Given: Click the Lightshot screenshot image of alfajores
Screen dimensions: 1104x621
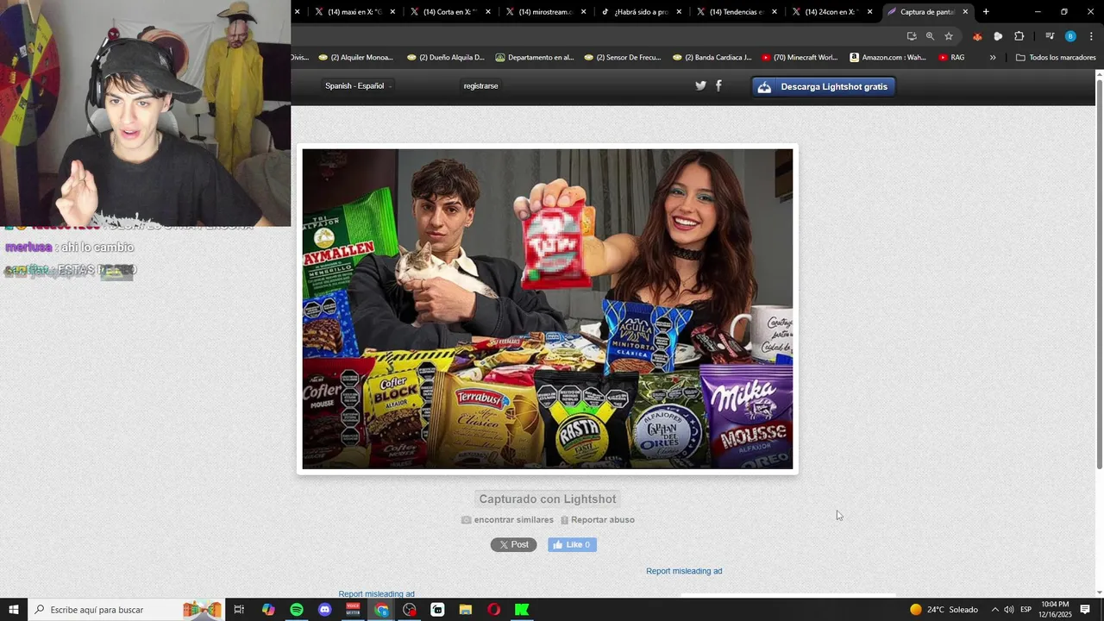Looking at the screenshot, I should point(547,309).
